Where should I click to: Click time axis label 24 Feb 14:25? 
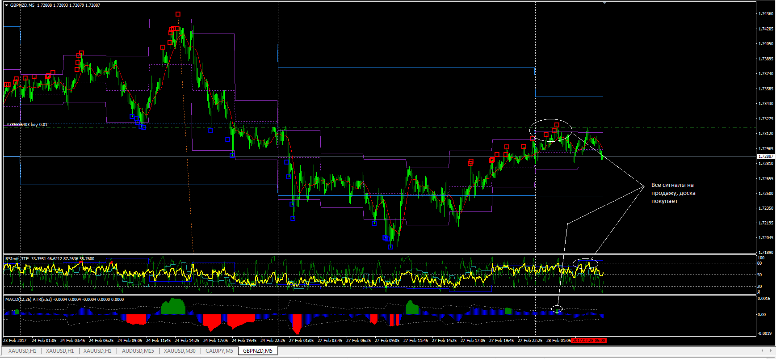[x=187, y=341]
